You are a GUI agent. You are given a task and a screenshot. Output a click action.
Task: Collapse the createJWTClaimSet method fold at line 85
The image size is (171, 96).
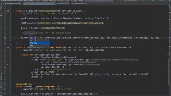11,47
